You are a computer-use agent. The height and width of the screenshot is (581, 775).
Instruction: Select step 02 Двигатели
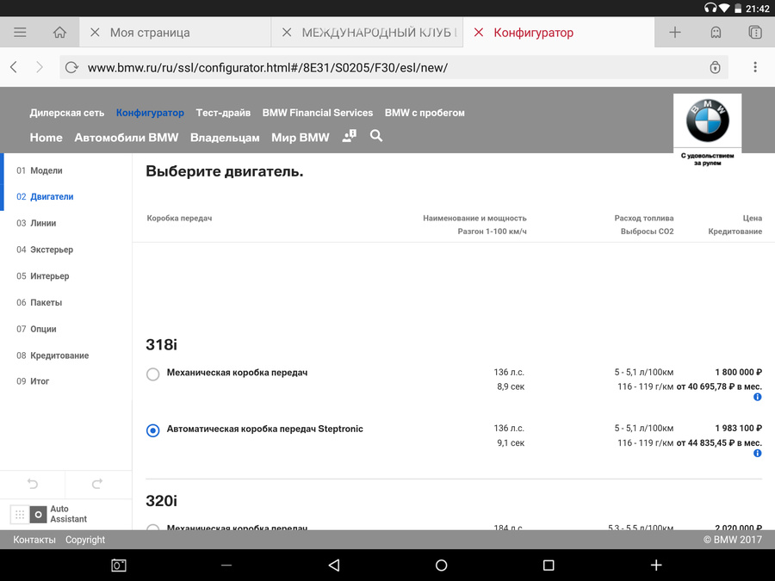click(45, 196)
